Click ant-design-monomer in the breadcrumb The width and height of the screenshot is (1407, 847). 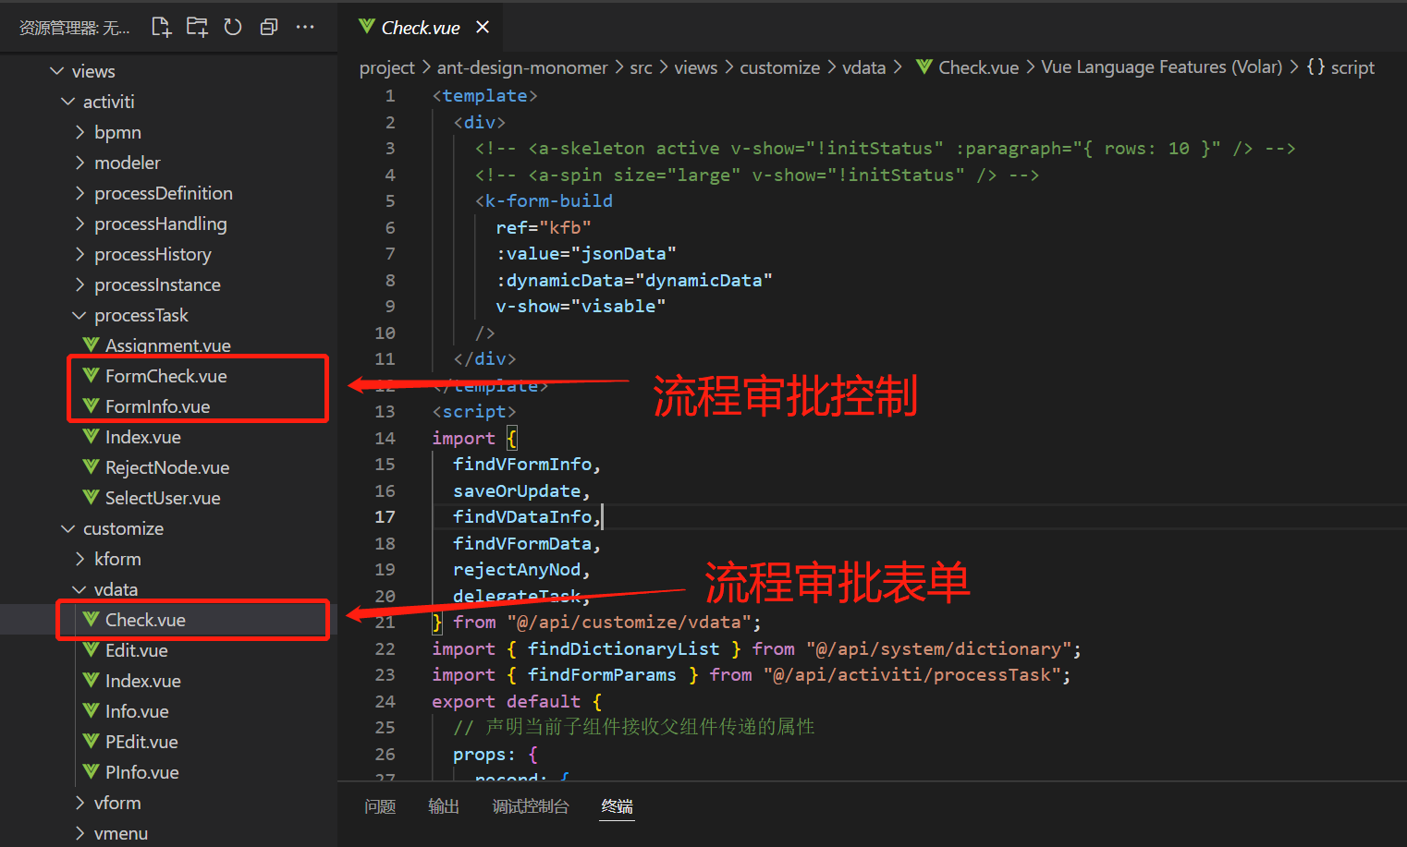[522, 67]
